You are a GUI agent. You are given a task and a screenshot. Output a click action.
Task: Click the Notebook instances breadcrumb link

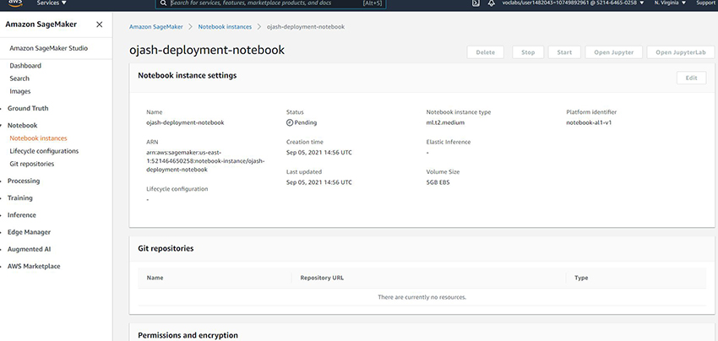(x=225, y=27)
